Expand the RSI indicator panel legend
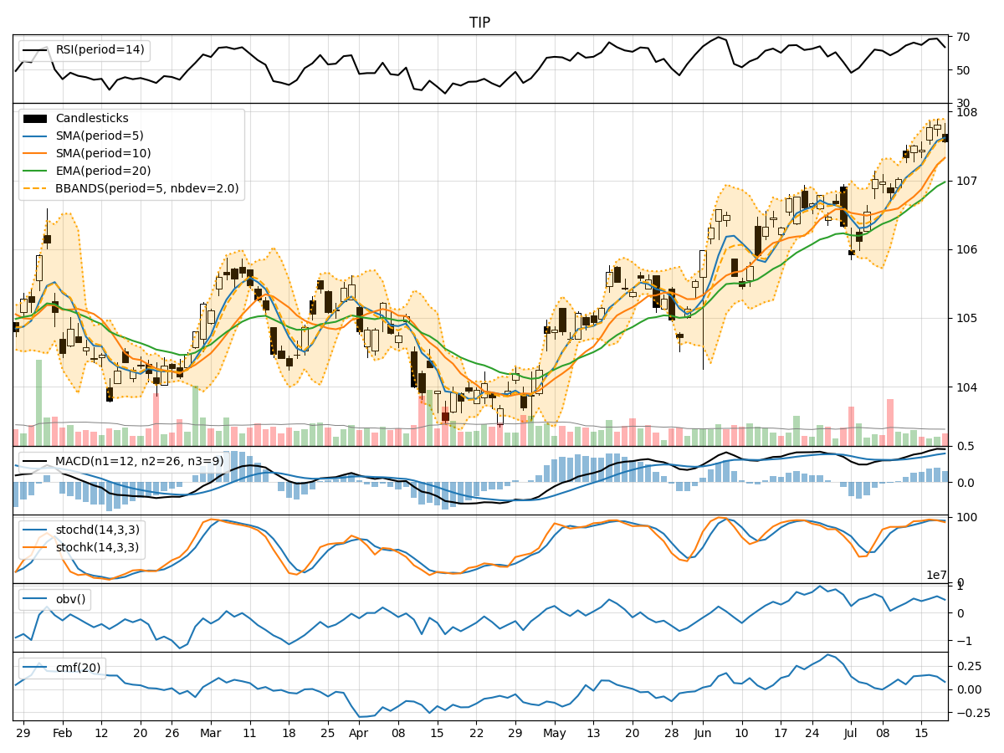 point(84,51)
